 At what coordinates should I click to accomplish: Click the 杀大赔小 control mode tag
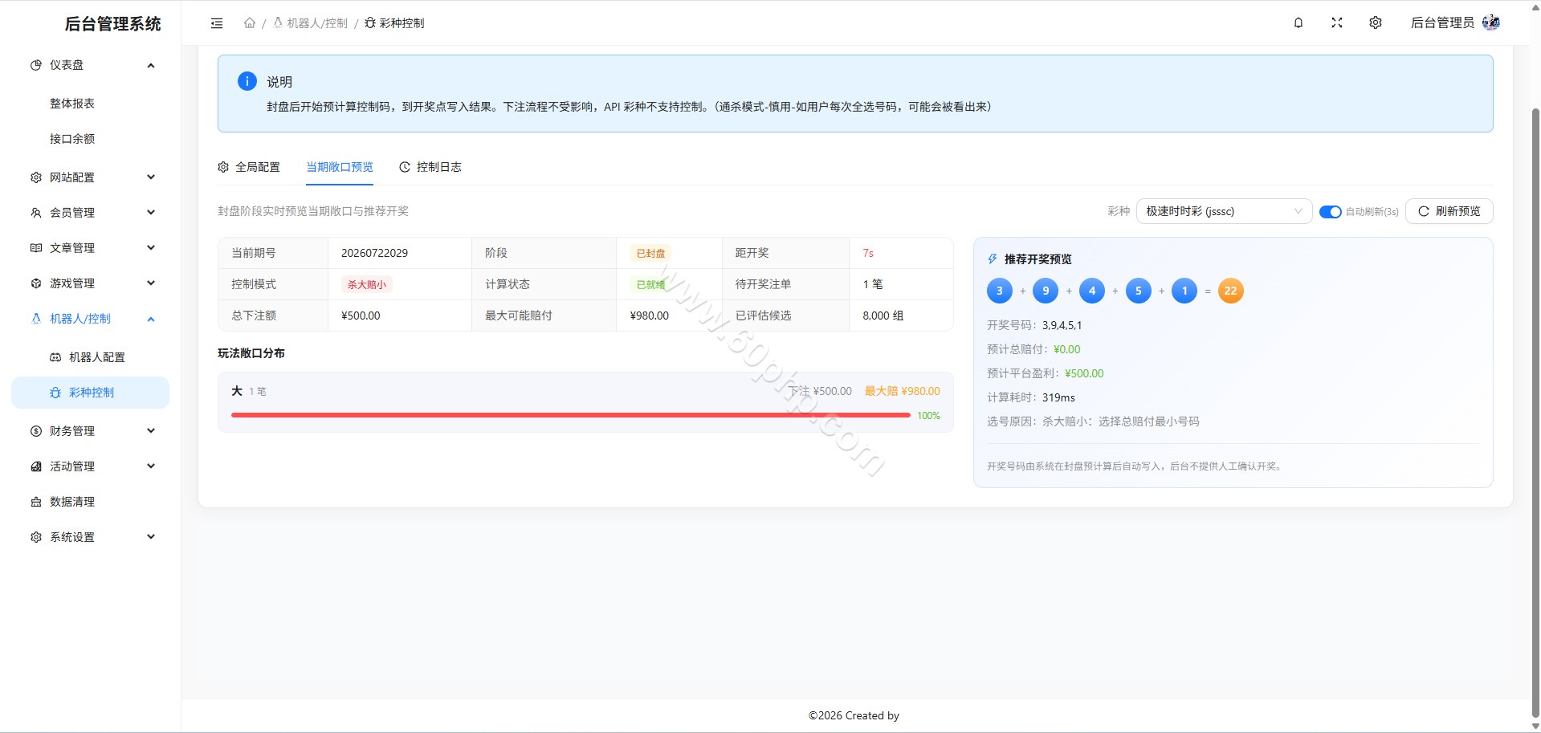coord(367,284)
